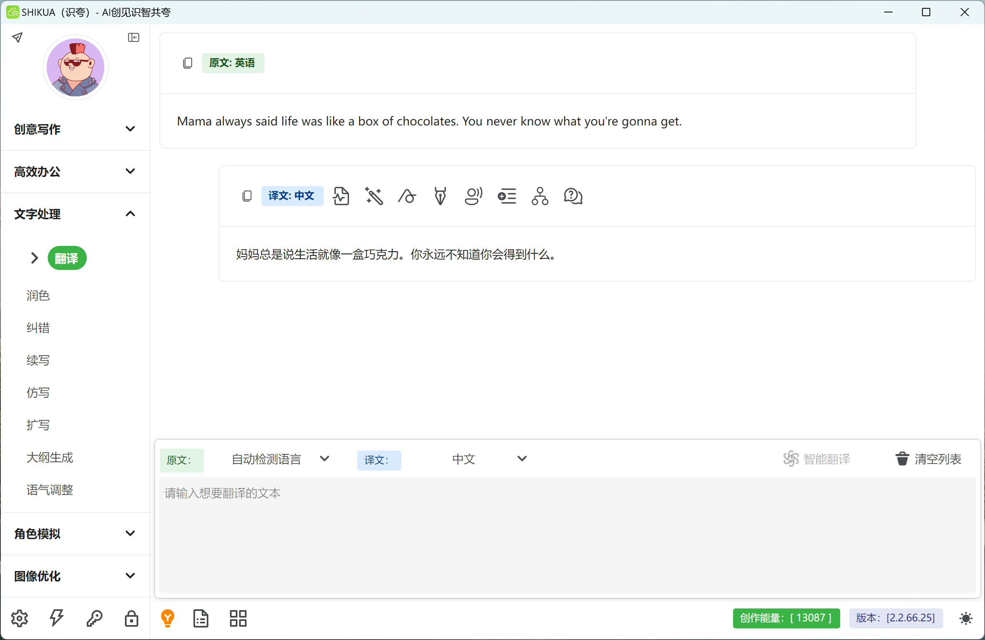Click the speaking person voice icon

(474, 196)
